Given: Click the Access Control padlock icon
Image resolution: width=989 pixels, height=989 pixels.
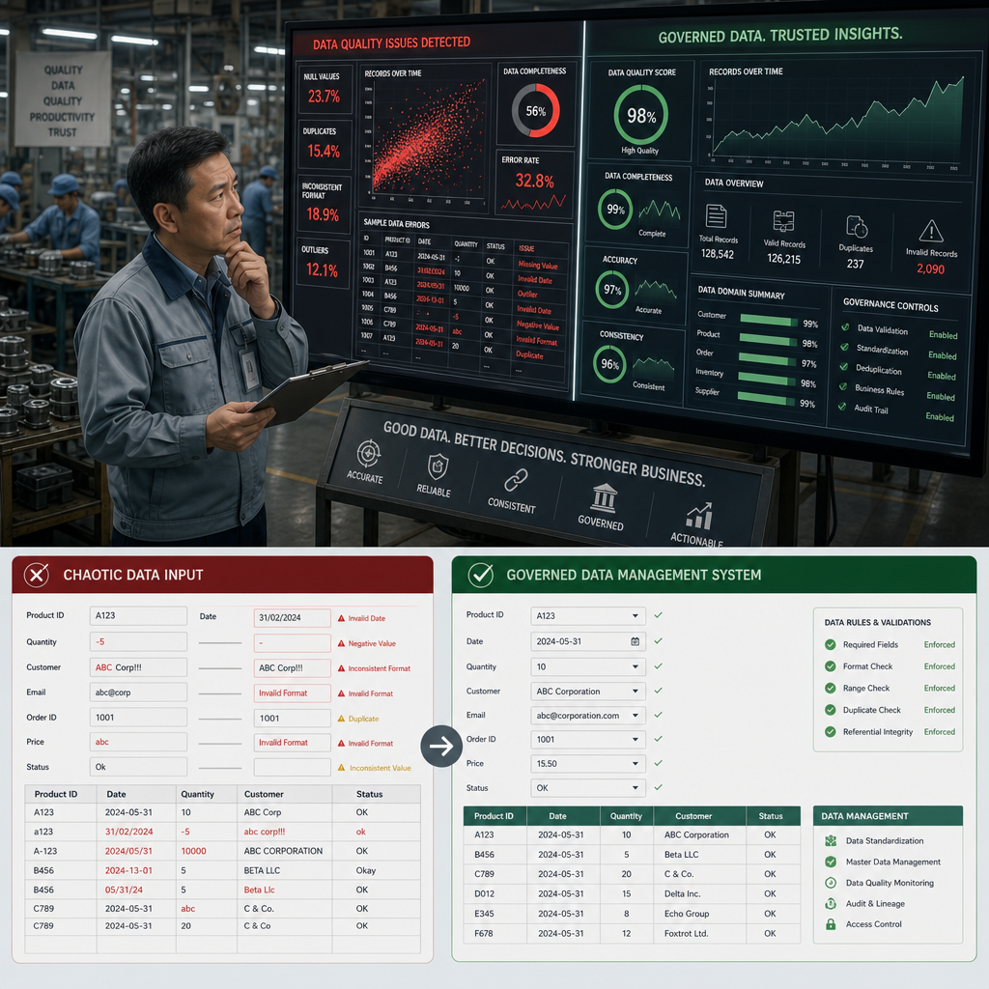Looking at the screenshot, I should (831, 924).
